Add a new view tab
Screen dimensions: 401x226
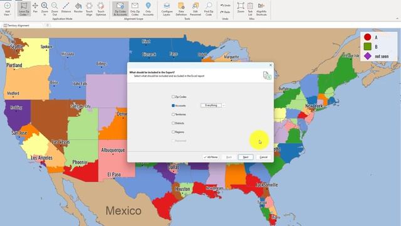click(48, 25)
